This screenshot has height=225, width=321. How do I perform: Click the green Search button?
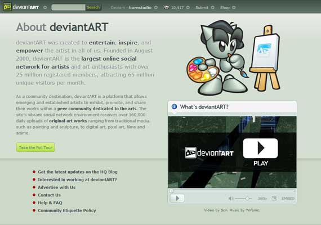93,7
